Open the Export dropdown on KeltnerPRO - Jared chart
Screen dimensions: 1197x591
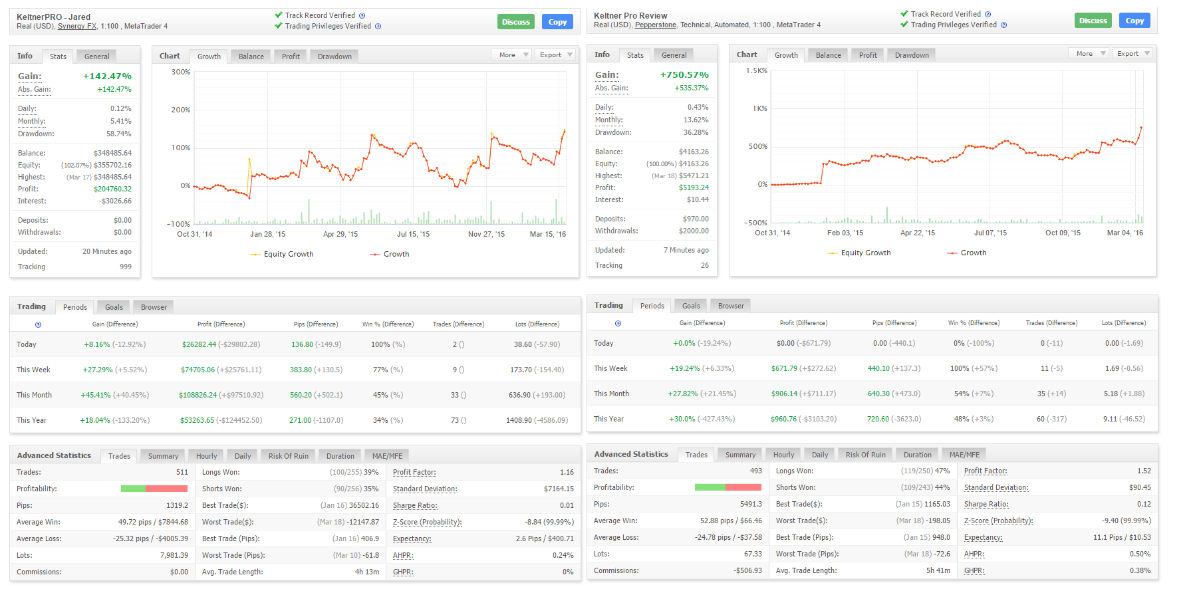(x=555, y=55)
